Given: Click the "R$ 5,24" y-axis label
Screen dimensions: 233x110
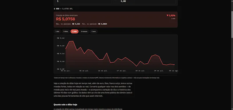Looking at the screenshot, I should tap(61, 38).
